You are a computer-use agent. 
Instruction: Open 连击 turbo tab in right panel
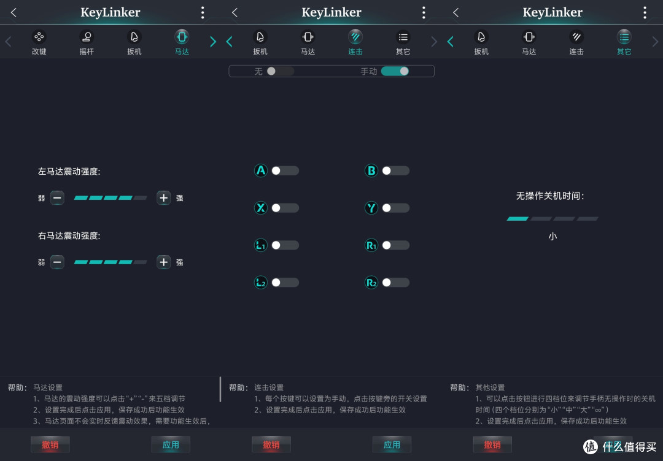(x=576, y=42)
